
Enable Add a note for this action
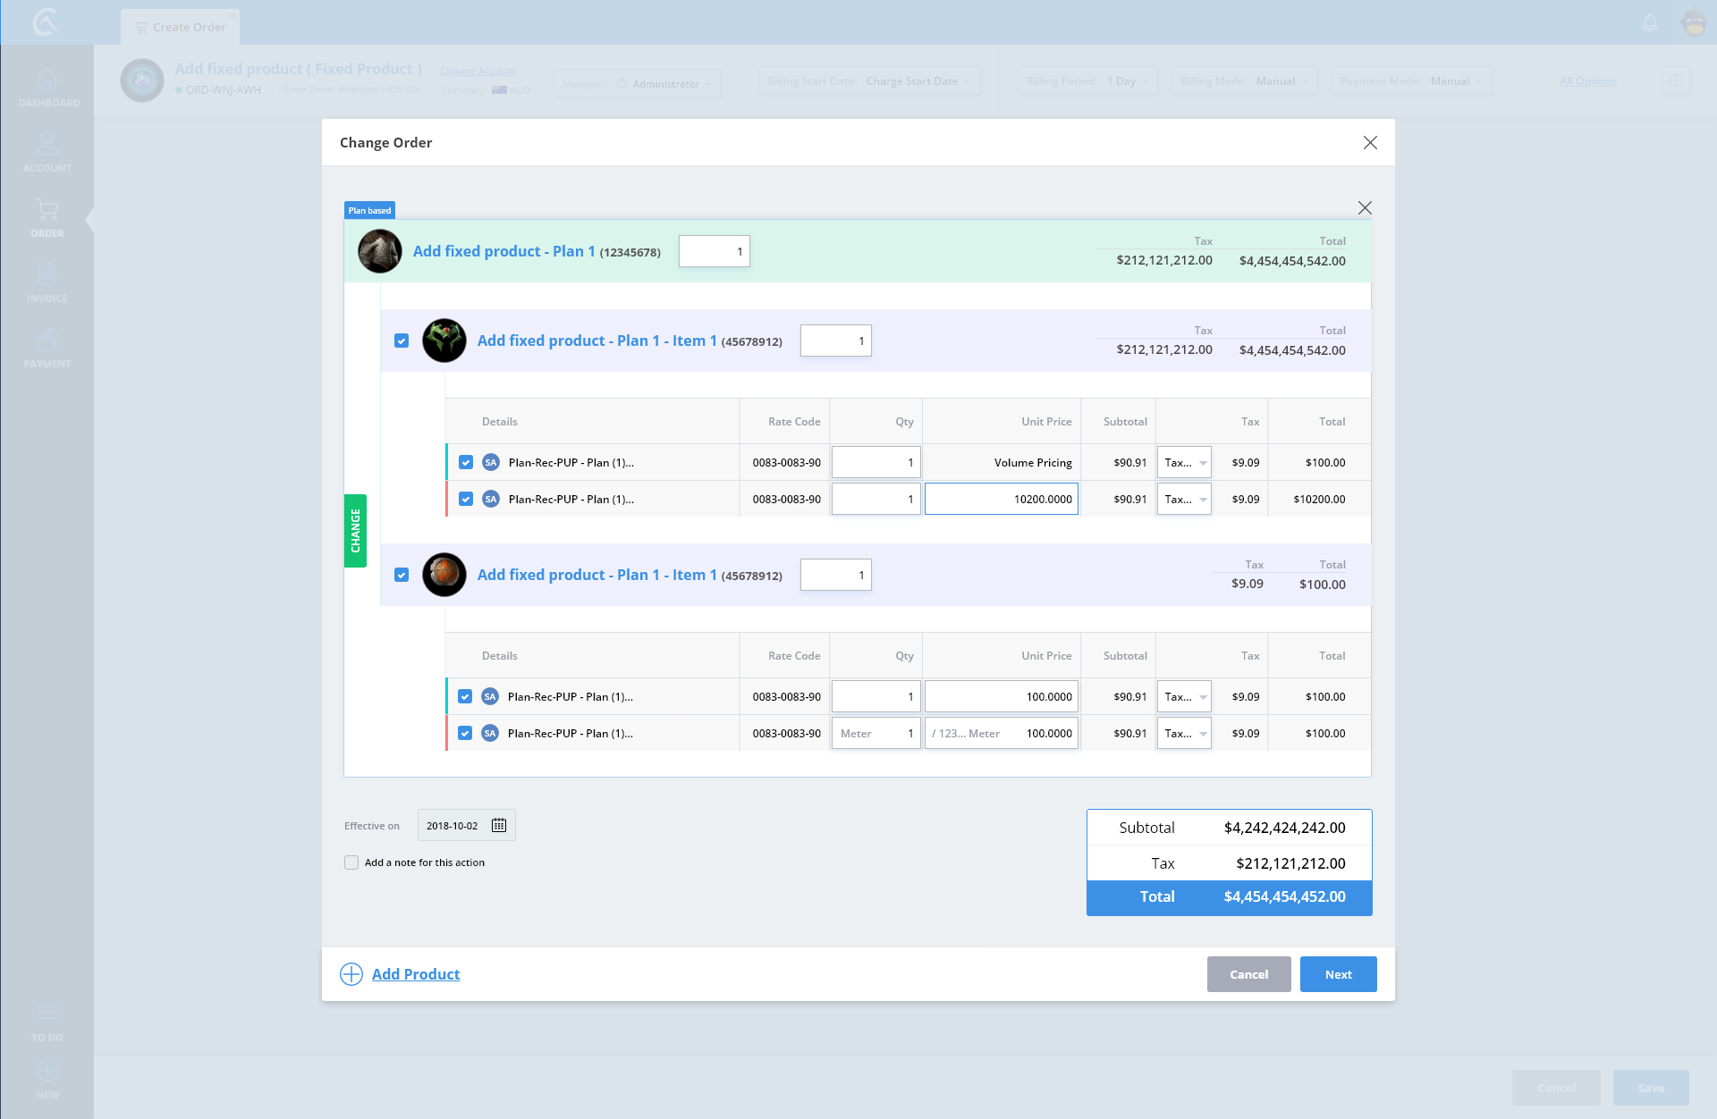pyautogui.click(x=351, y=862)
